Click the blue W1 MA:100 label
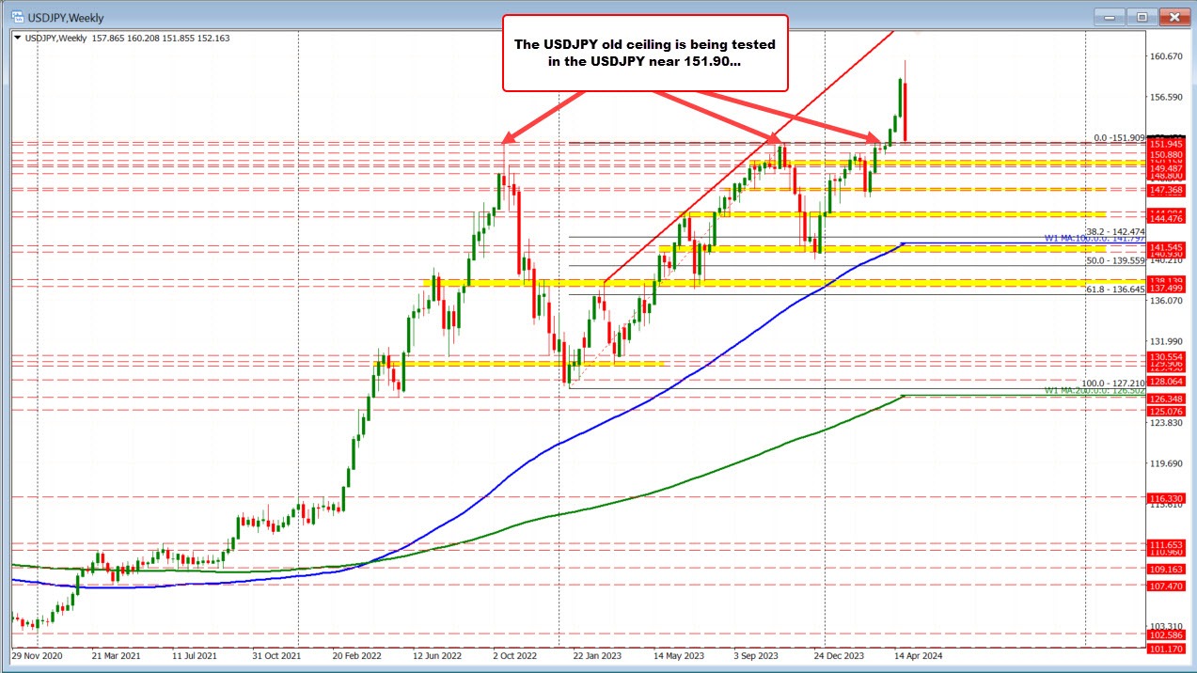 tap(1094, 240)
